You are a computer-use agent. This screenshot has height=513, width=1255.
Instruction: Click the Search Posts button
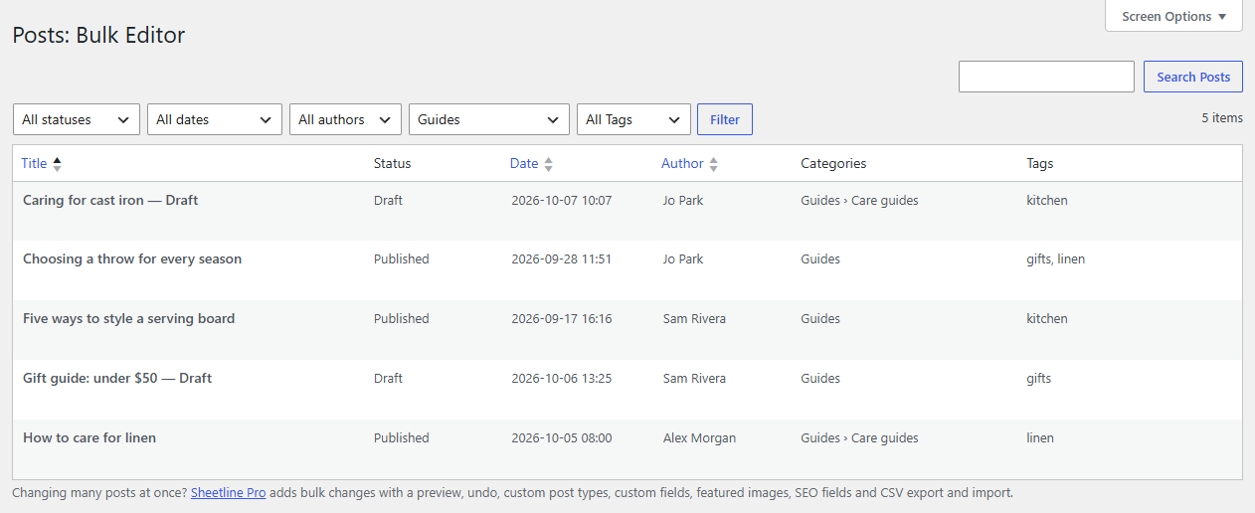coord(1193,77)
